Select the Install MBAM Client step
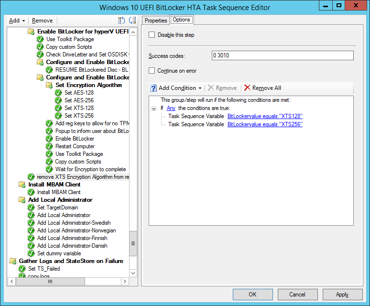 [59, 192]
